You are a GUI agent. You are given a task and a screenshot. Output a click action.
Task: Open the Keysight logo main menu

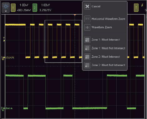coord(6,7)
